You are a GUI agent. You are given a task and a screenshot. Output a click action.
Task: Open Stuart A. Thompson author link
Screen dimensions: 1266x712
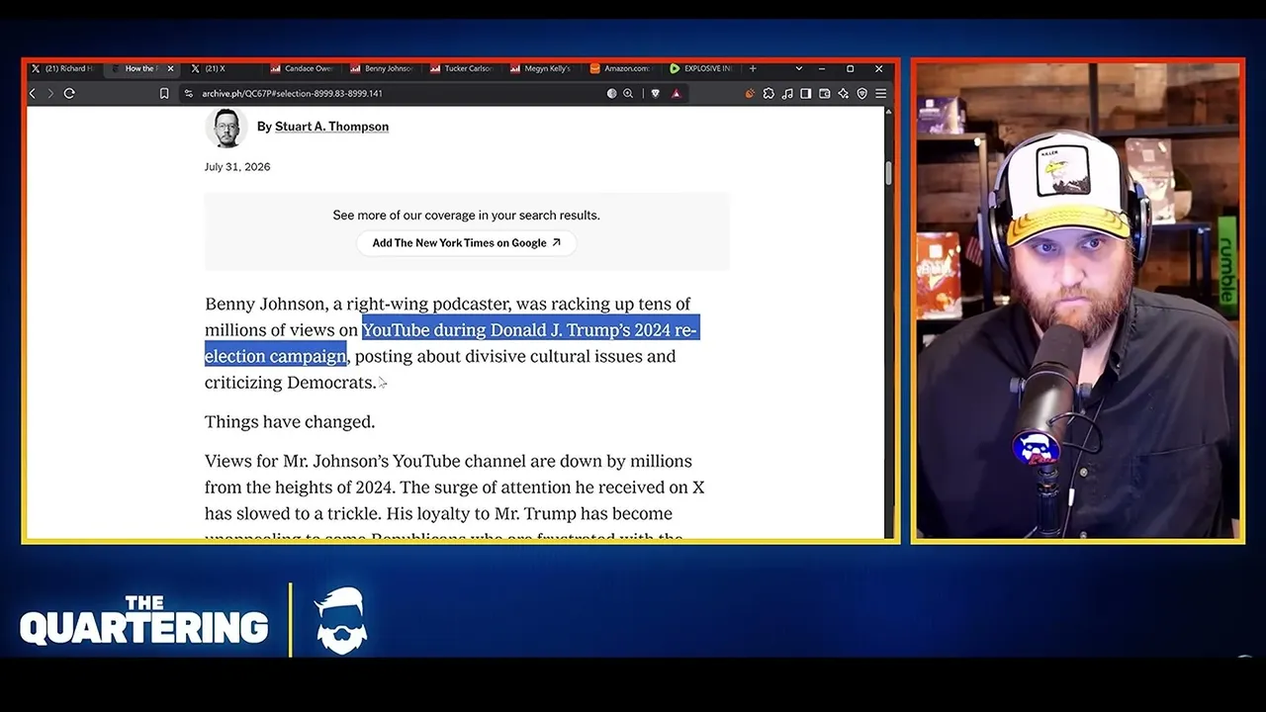[331, 127]
